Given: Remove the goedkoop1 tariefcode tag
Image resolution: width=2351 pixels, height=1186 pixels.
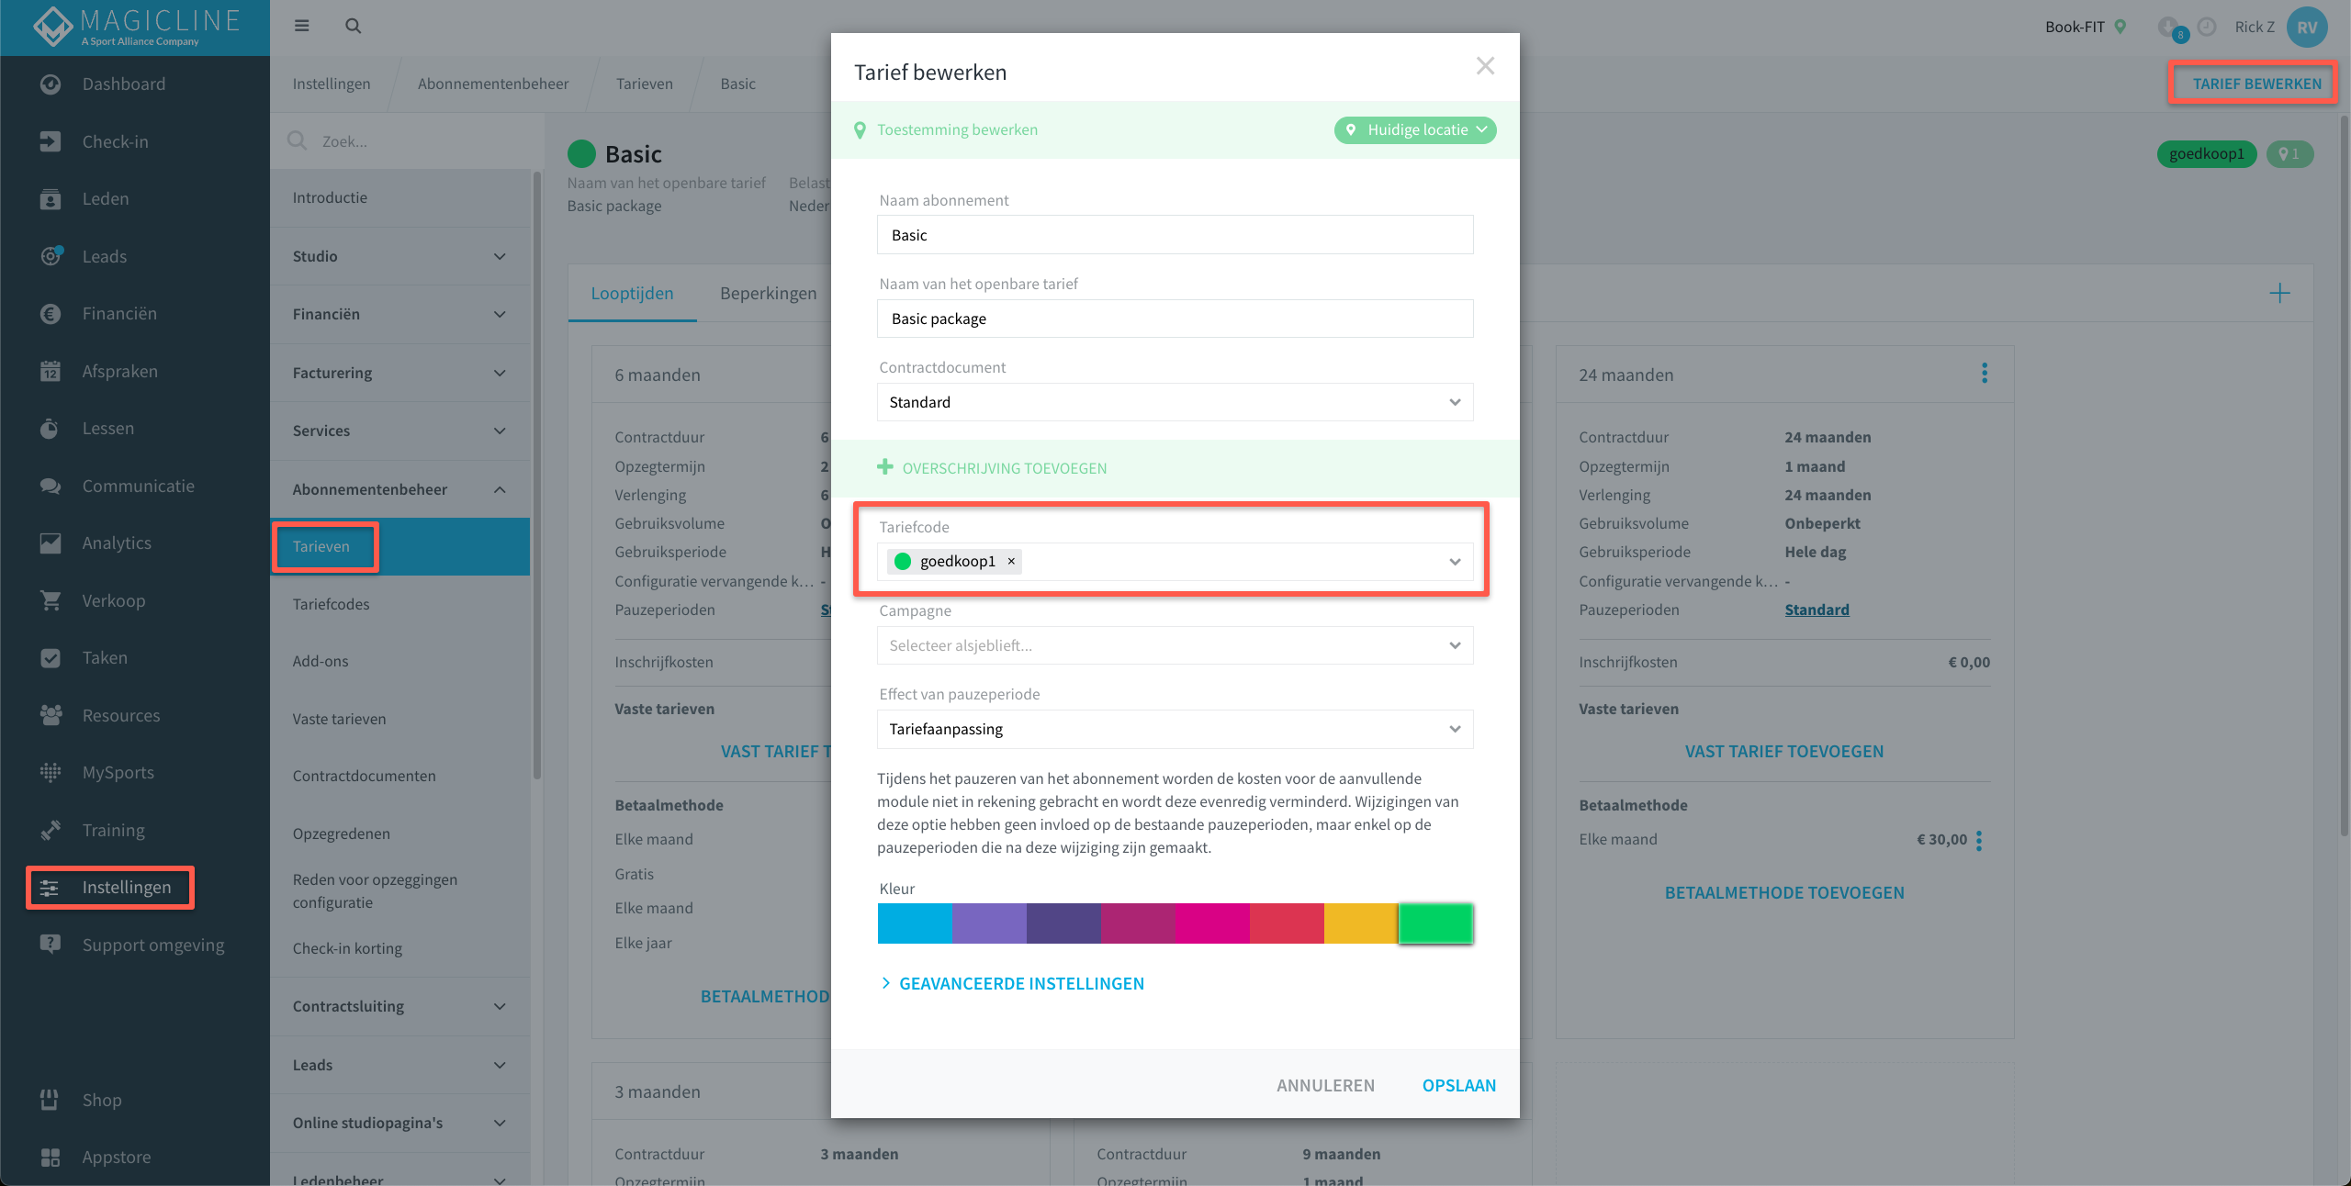Looking at the screenshot, I should [x=1011, y=561].
